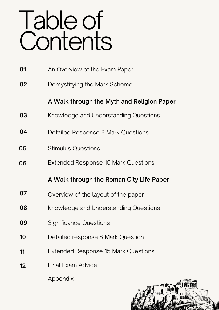Click "A Walk through the Roman City Life Paper" heading
Screen dimensions: 219x310
click(x=109, y=180)
